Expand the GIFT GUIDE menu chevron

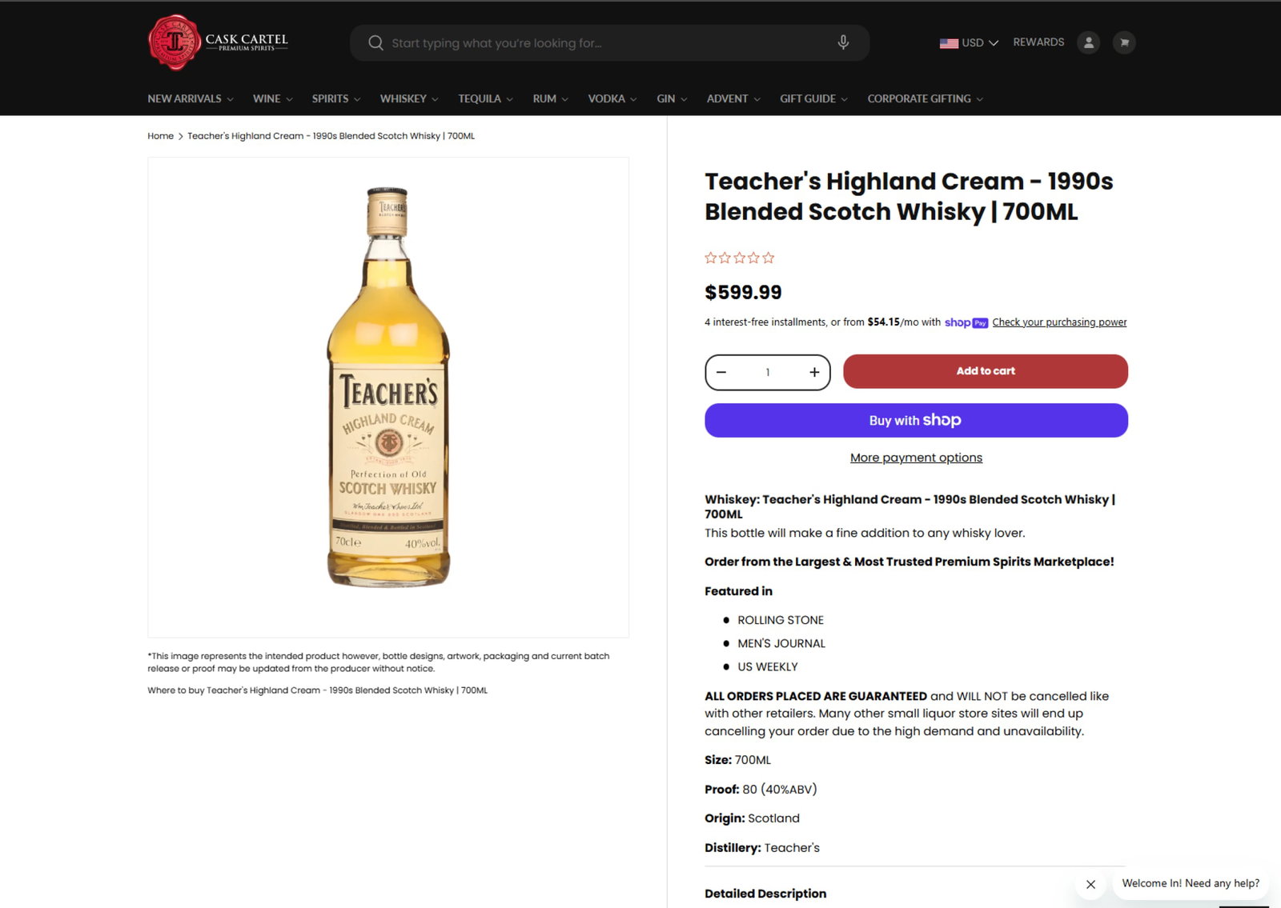pyautogui.click(x=844, y=99)
